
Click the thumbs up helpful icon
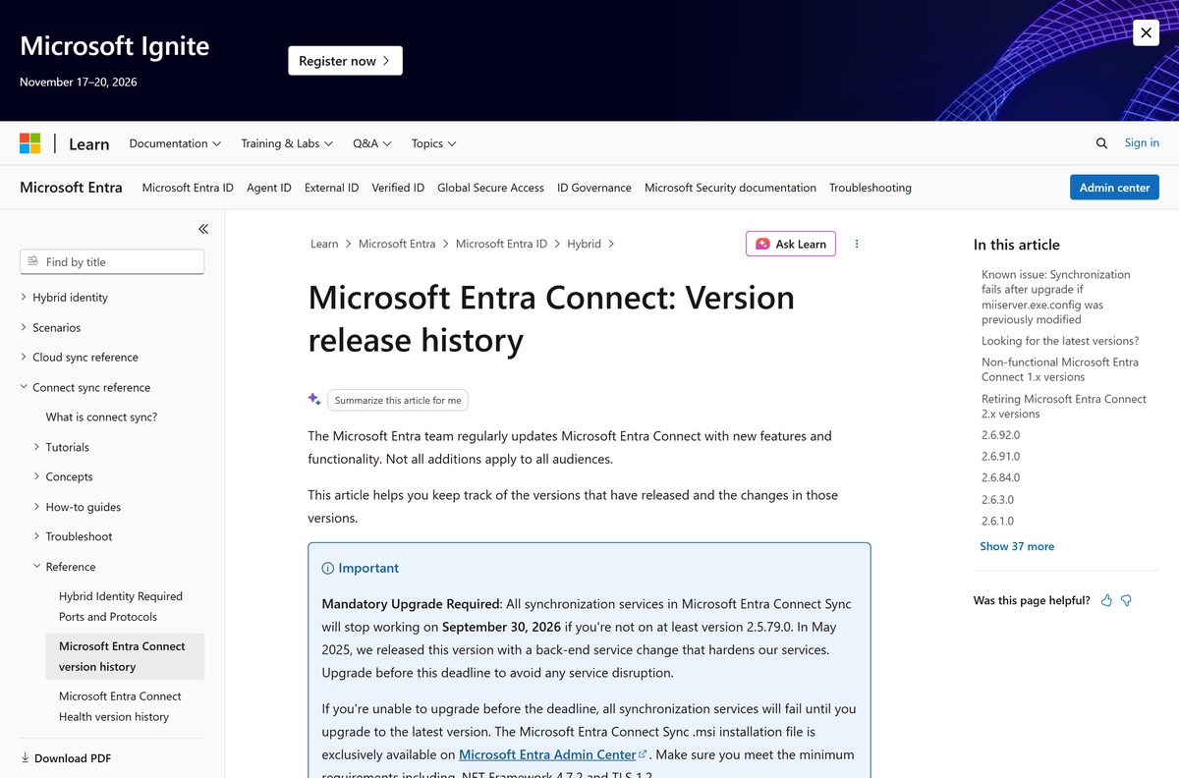(x=1107, y=600)
